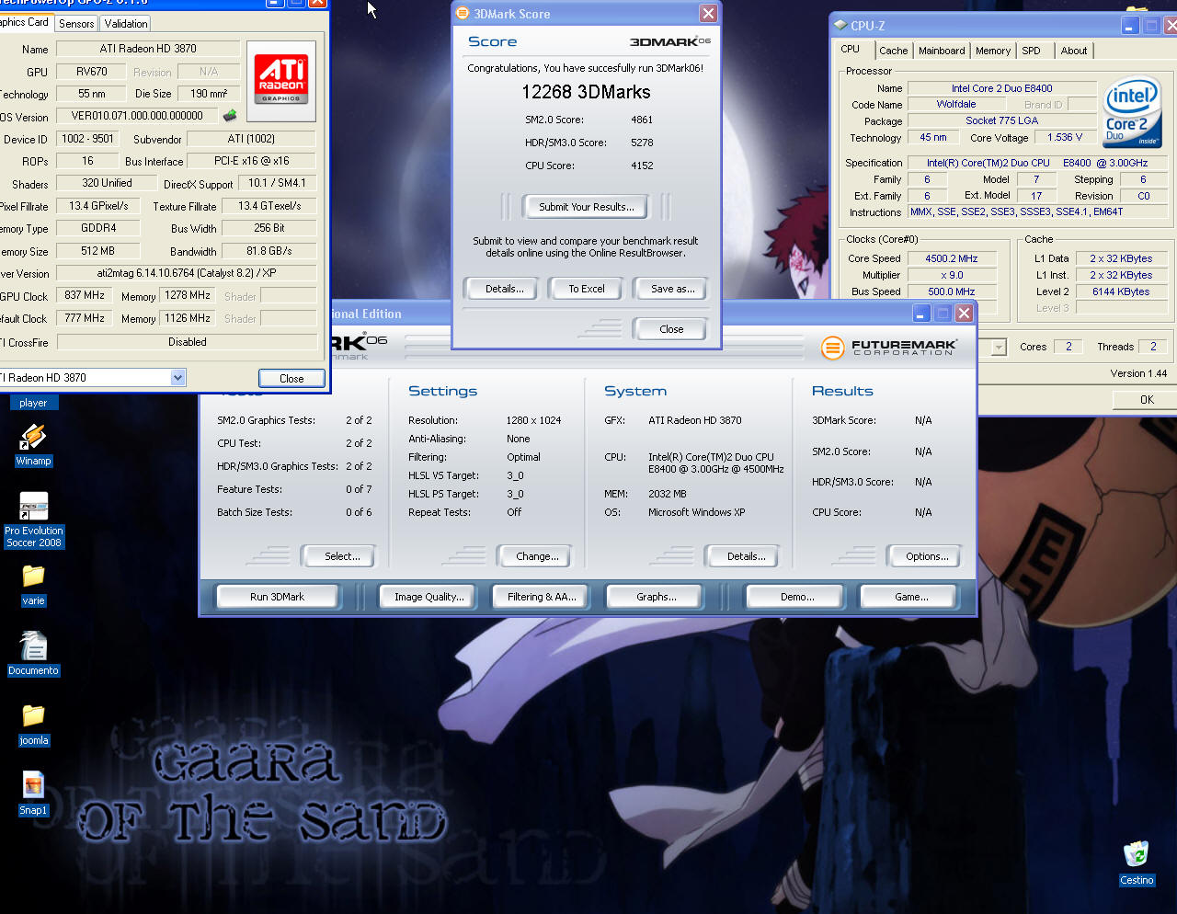Image resolution: width=1177 pixels, height=914 pixels.
Task: Open Pro Evolution Soccer 2008 shortcut
Action: pos(33,507)
